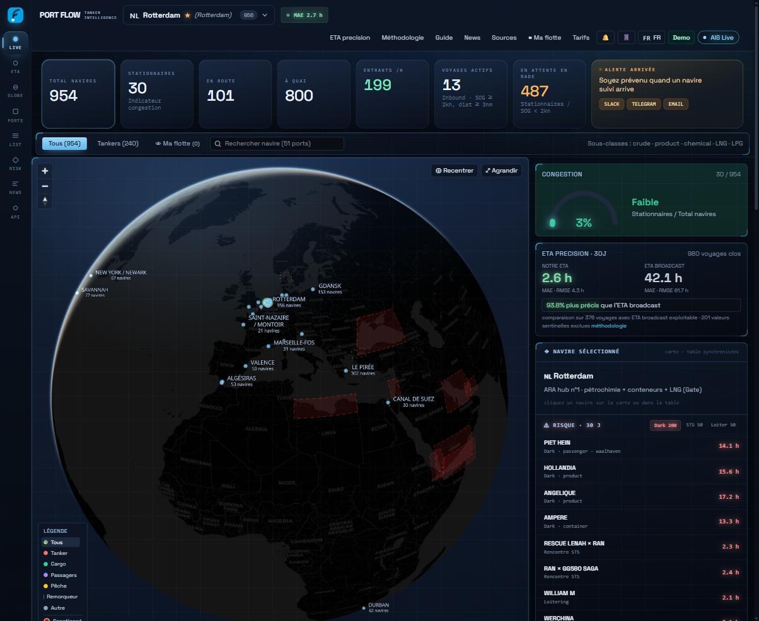This screenshot has height=621, width=759.
Task: Click the notifications bell icon
Action: click(x=605, y=38)
